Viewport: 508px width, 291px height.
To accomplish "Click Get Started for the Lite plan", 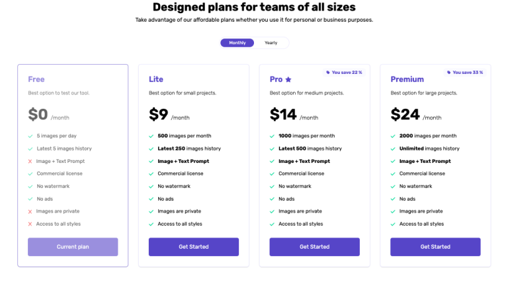I will coord(194,247).
